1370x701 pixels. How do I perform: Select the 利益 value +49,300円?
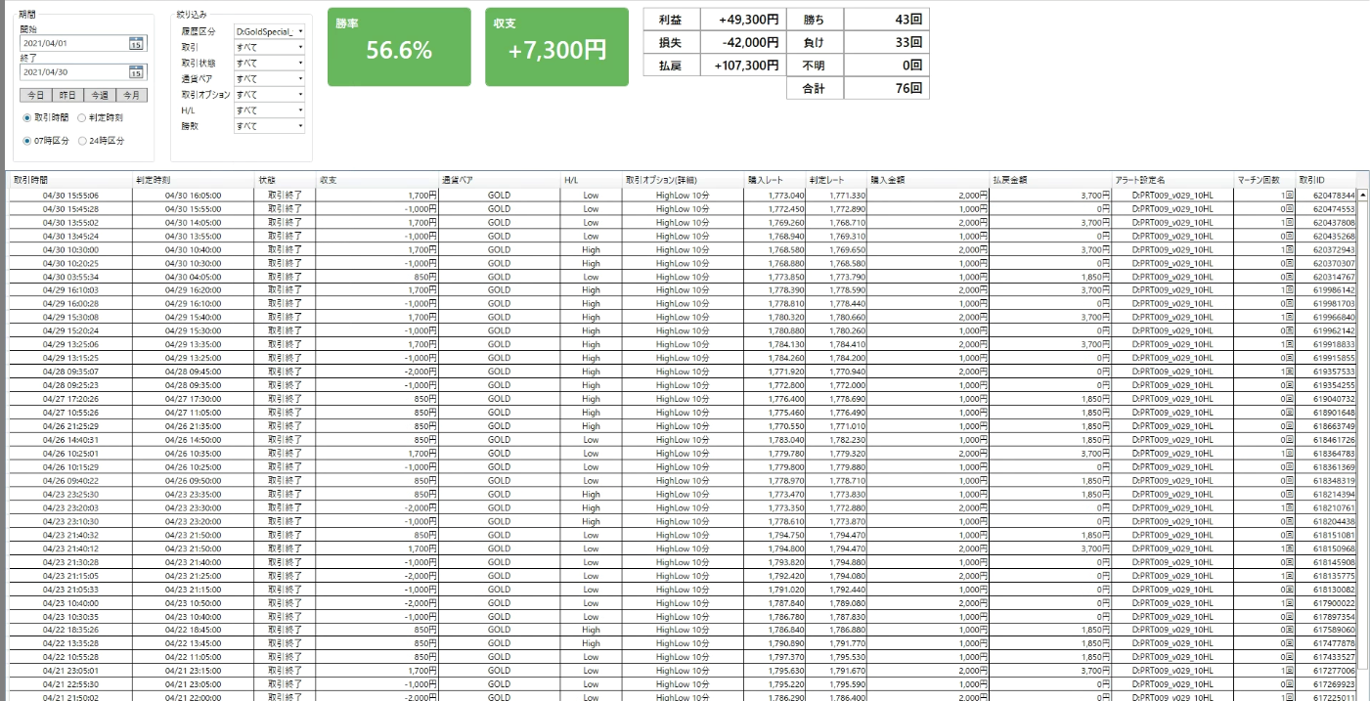pos(744,19)
